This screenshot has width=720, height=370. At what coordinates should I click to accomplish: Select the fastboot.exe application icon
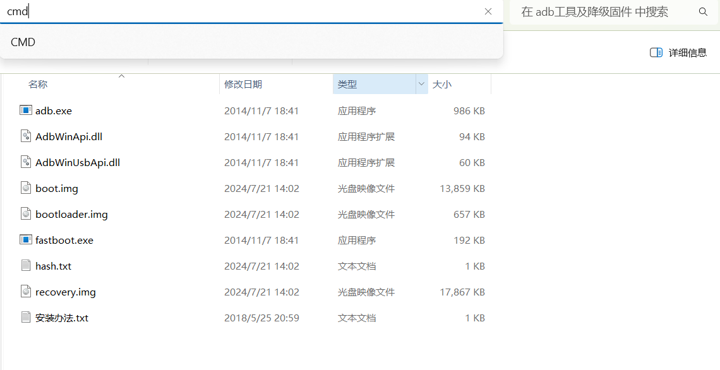[x=26, y=239]
